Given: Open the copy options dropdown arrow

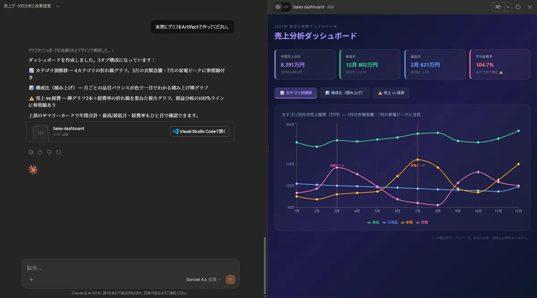Looking at the screenshot, I should (x=508, y=7).
